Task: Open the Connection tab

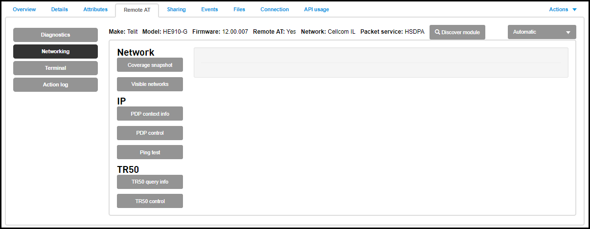Action: (274, 9)
